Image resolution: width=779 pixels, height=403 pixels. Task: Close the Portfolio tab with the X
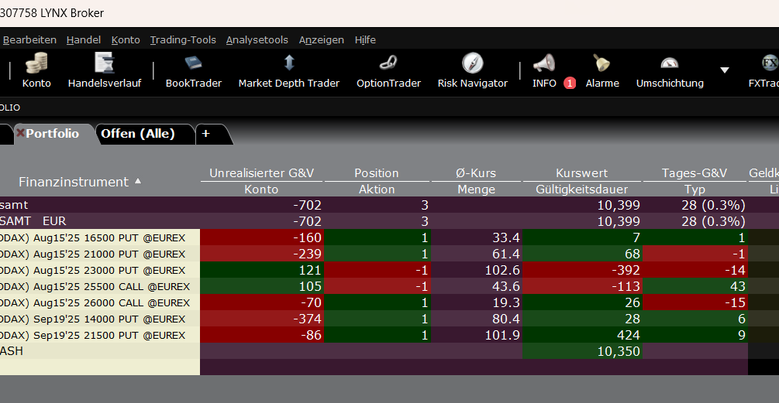pos(20,133)
